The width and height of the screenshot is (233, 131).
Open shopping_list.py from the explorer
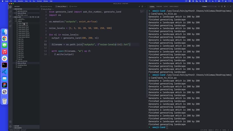pyautogui.click(x=22, y=65)
